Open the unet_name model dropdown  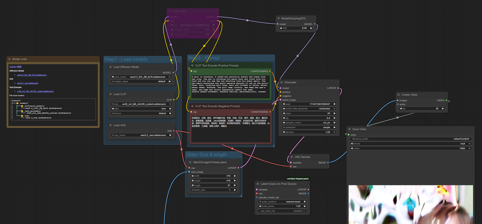pyautogui.click(x=141, y=77)
